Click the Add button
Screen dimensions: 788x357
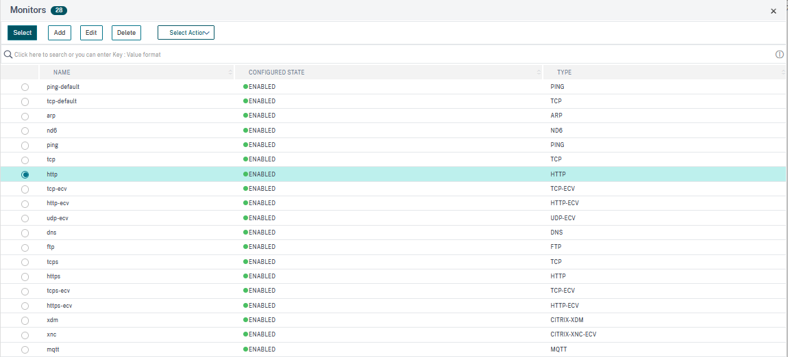point(60,33)
